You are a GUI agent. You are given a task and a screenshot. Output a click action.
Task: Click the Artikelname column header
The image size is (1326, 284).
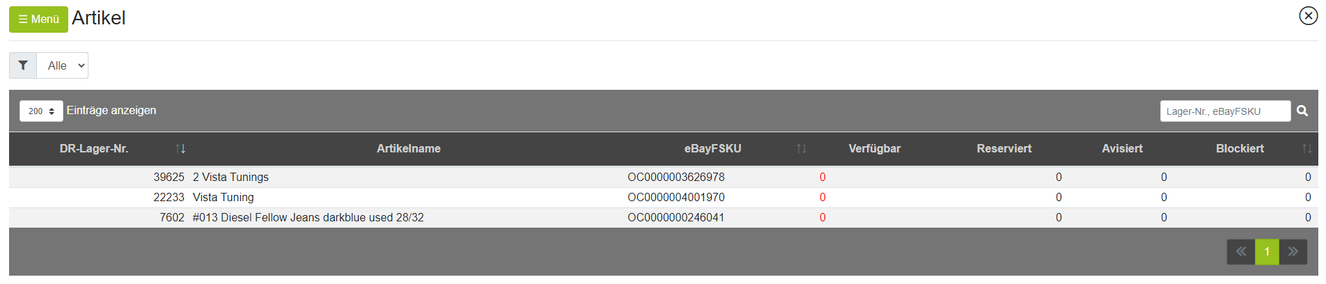click(x=409, y=148)
